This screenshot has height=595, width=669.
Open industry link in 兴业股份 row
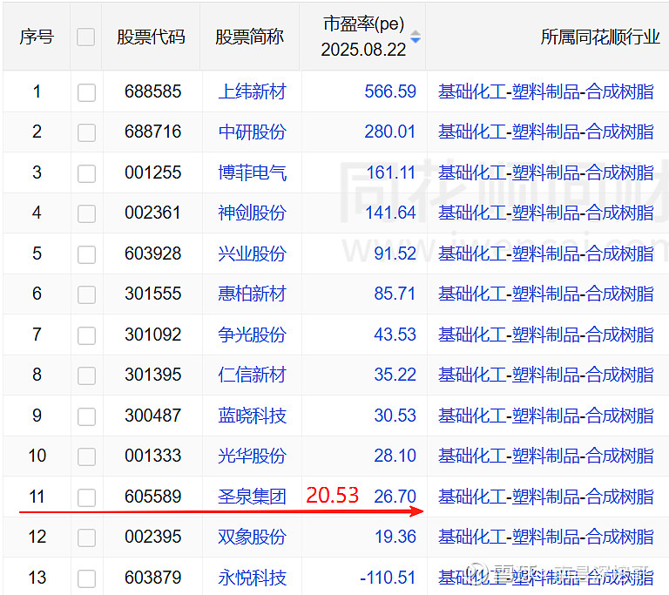coord(546,254)
